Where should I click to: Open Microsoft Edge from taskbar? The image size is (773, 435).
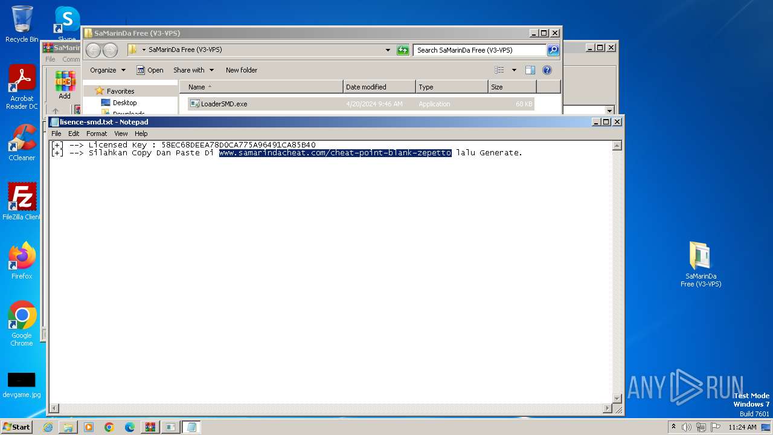point(130,427)
